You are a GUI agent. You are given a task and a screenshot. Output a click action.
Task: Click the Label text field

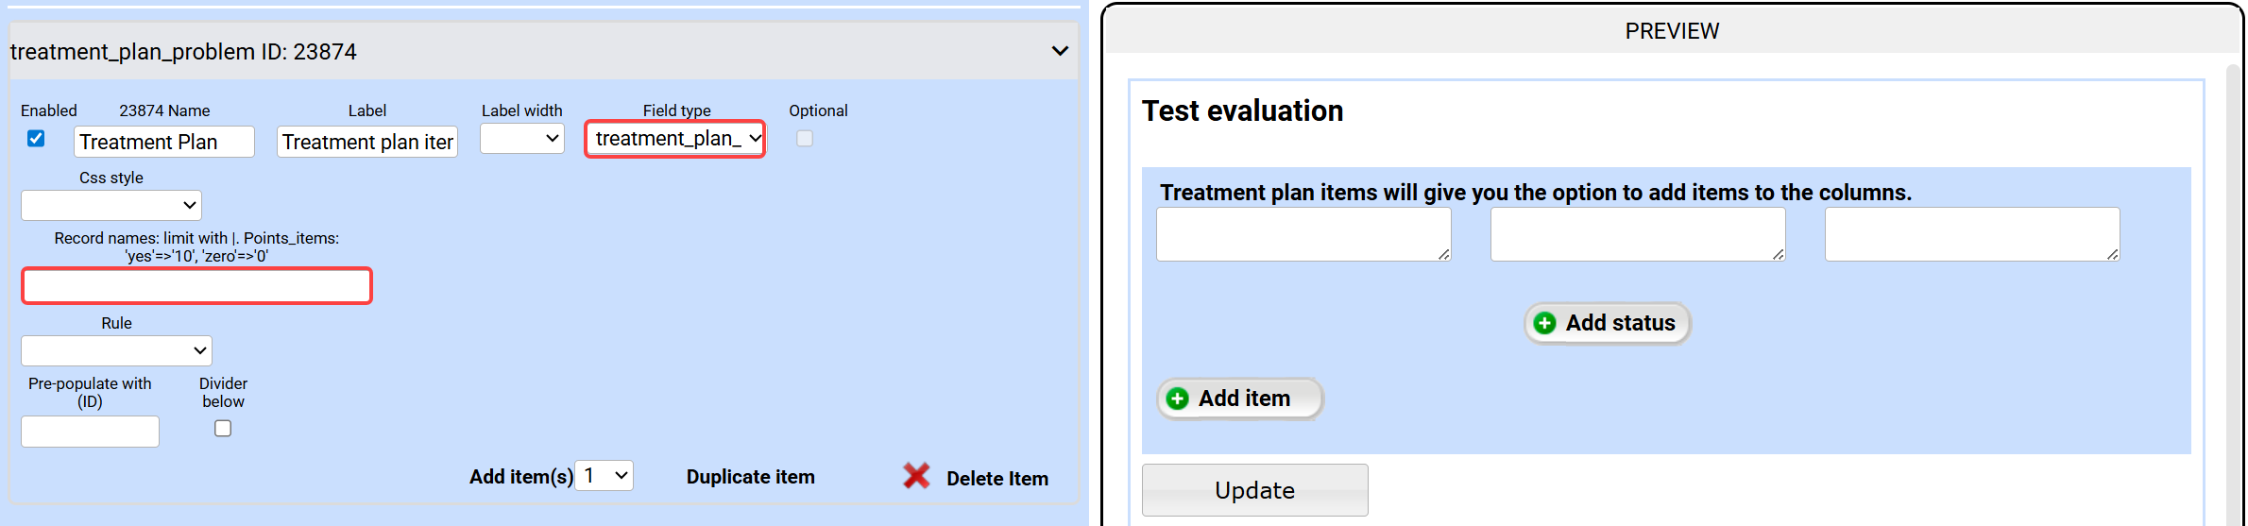click(366, 142)
